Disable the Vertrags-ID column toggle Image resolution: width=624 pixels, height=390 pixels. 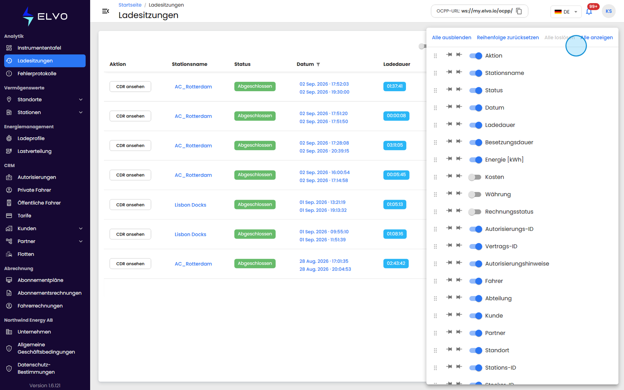point(475,246)
